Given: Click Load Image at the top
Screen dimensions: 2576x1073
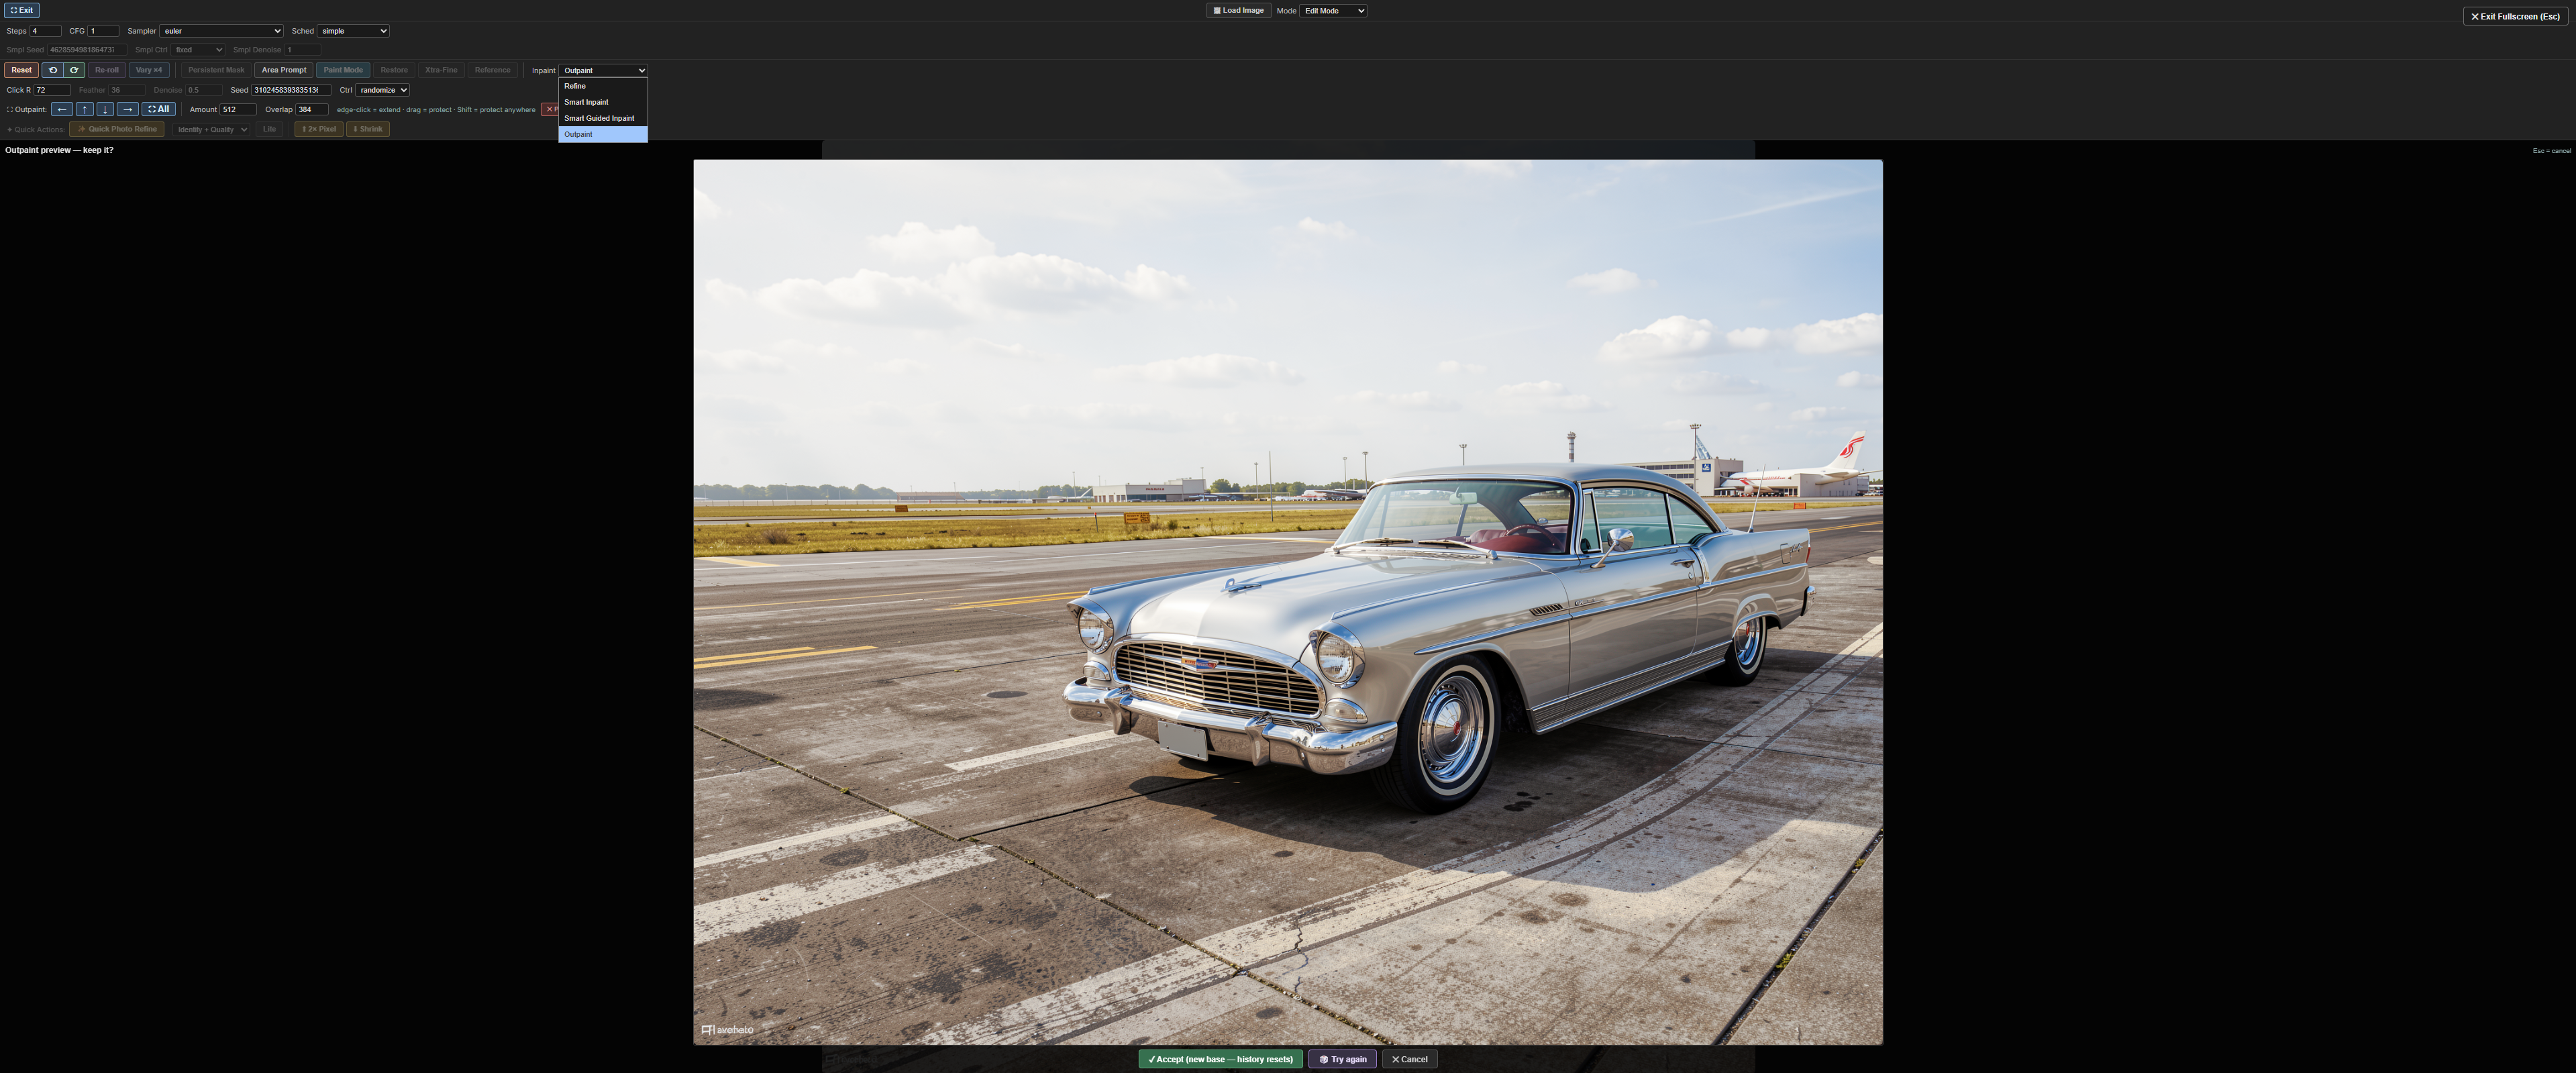Looking at the screenshot, I should (1238, 11).
